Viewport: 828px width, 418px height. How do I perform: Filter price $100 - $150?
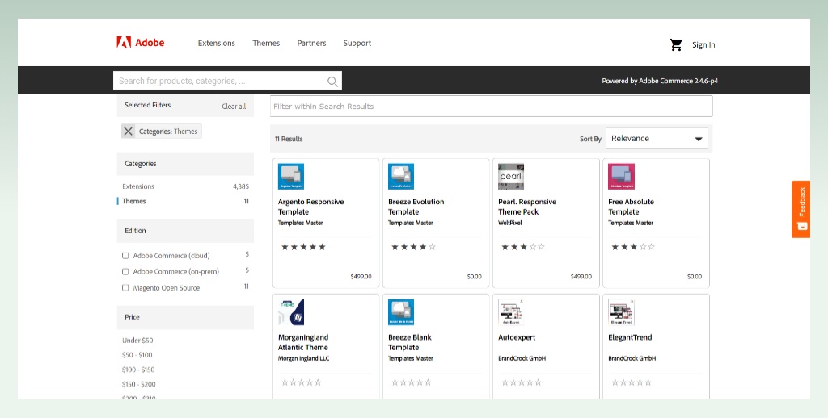[138, 370]
